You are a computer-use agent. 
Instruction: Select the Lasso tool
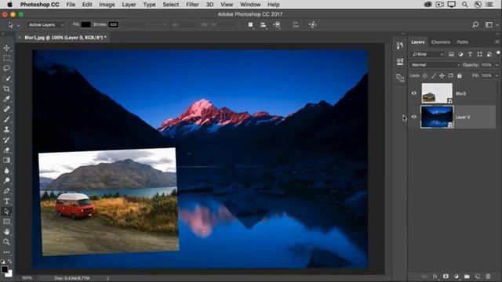7,68
